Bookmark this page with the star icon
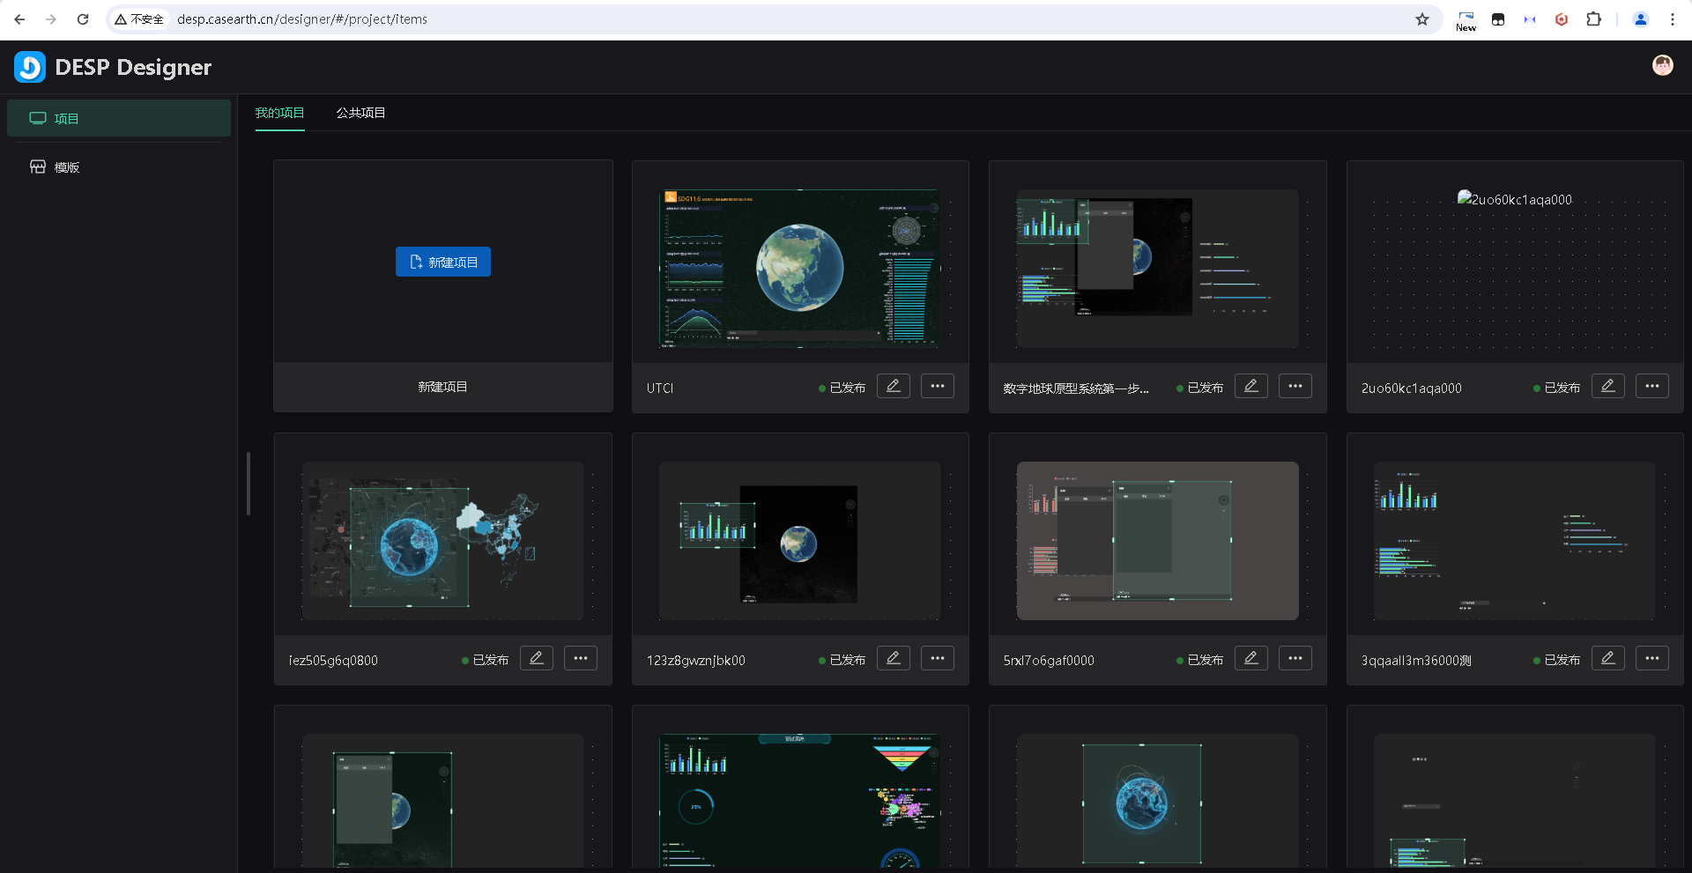This screenshot has width=1692, height=873. click(1421, 19)
